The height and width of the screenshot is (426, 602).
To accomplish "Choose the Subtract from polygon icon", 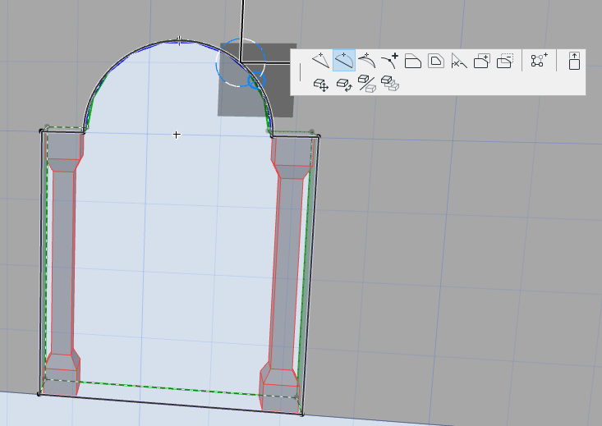I will (505, 61).
